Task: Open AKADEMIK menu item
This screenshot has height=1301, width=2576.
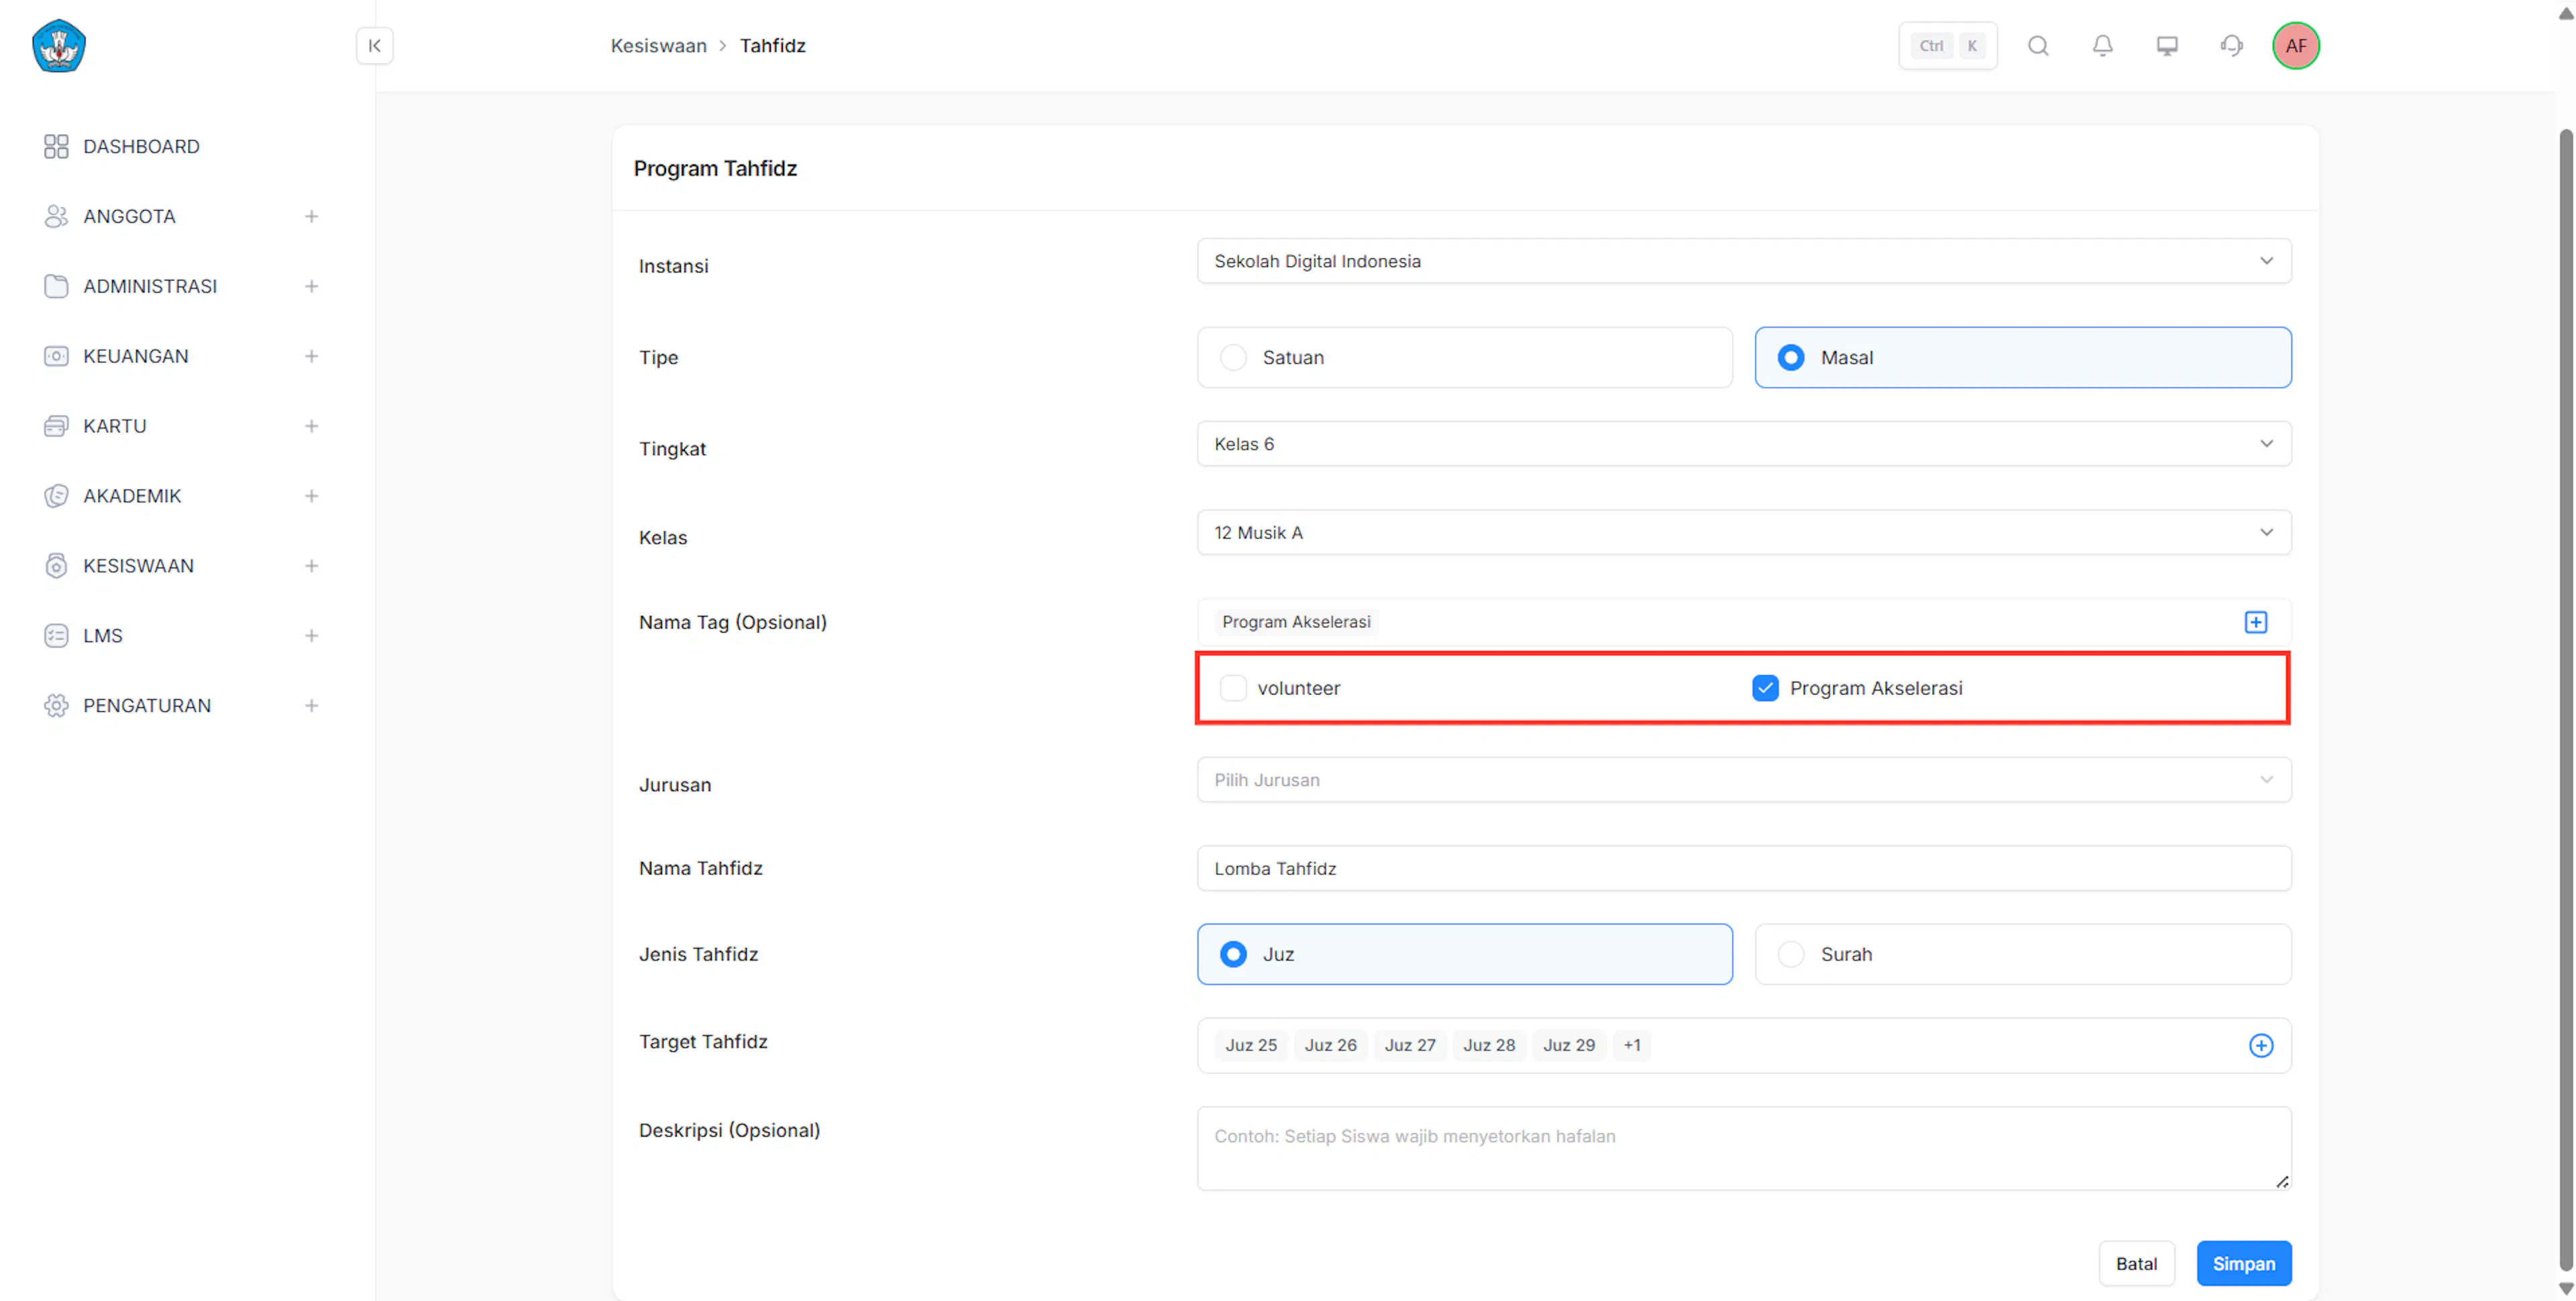Action: pyautogui.click(x=132, y=497)
